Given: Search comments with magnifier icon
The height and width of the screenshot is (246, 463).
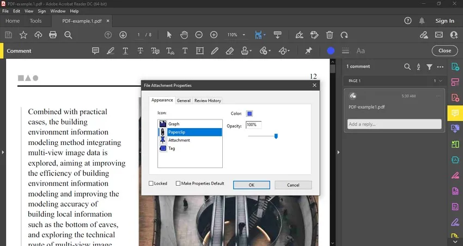Looking at the screenshot, I should click(x=407, y=67).
